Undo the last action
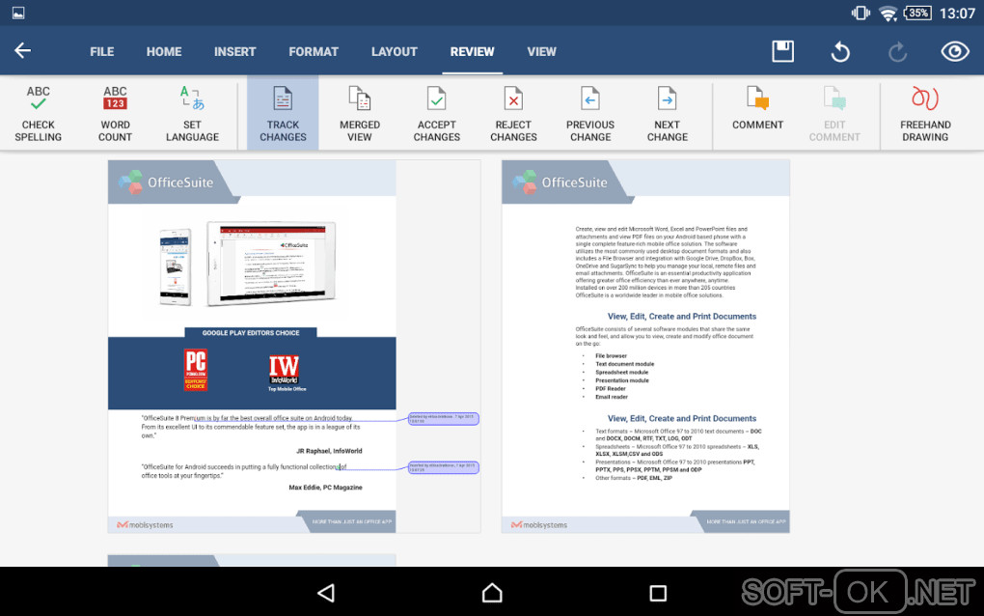 [840, 51]
